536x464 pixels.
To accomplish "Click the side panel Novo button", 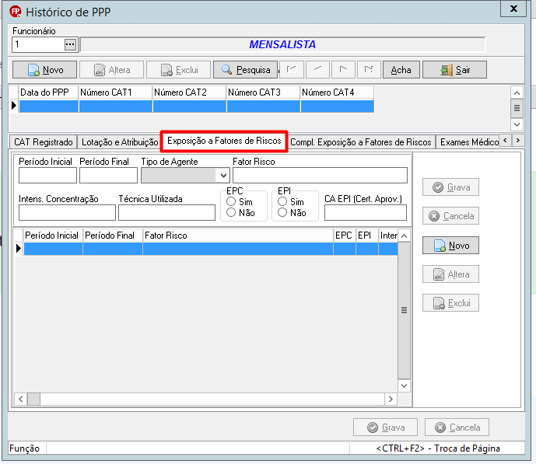I will [x=450, y=245].
